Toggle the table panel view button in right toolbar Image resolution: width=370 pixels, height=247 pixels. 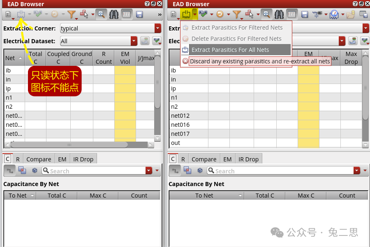coord(292,14)
